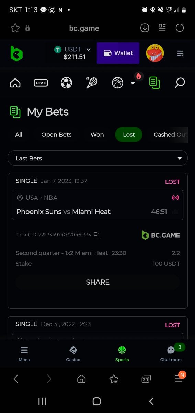Select the basketball sport icon
195x413 pixels.
tap(117, 83)
